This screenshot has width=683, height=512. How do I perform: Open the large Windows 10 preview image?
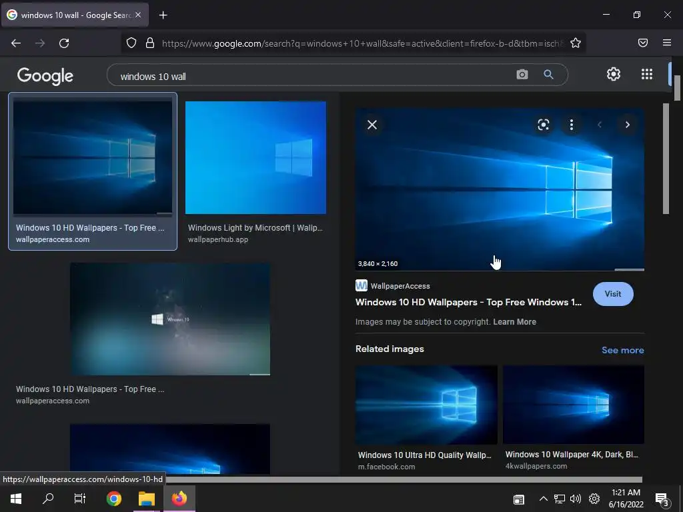click(x=500, y=189)
